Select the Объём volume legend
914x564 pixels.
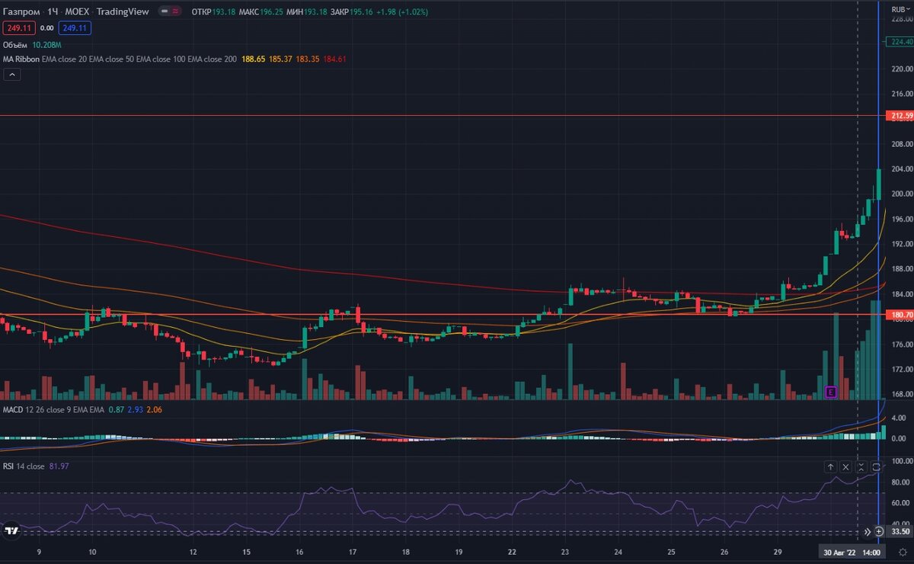tap(16, 45)
